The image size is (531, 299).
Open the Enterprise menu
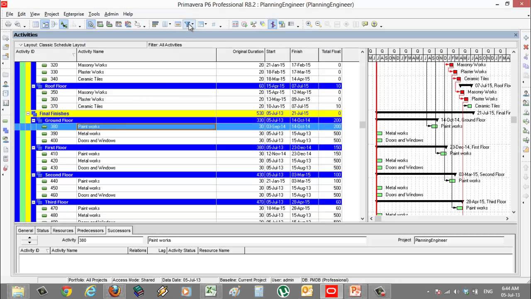click(x=74, y=14)
